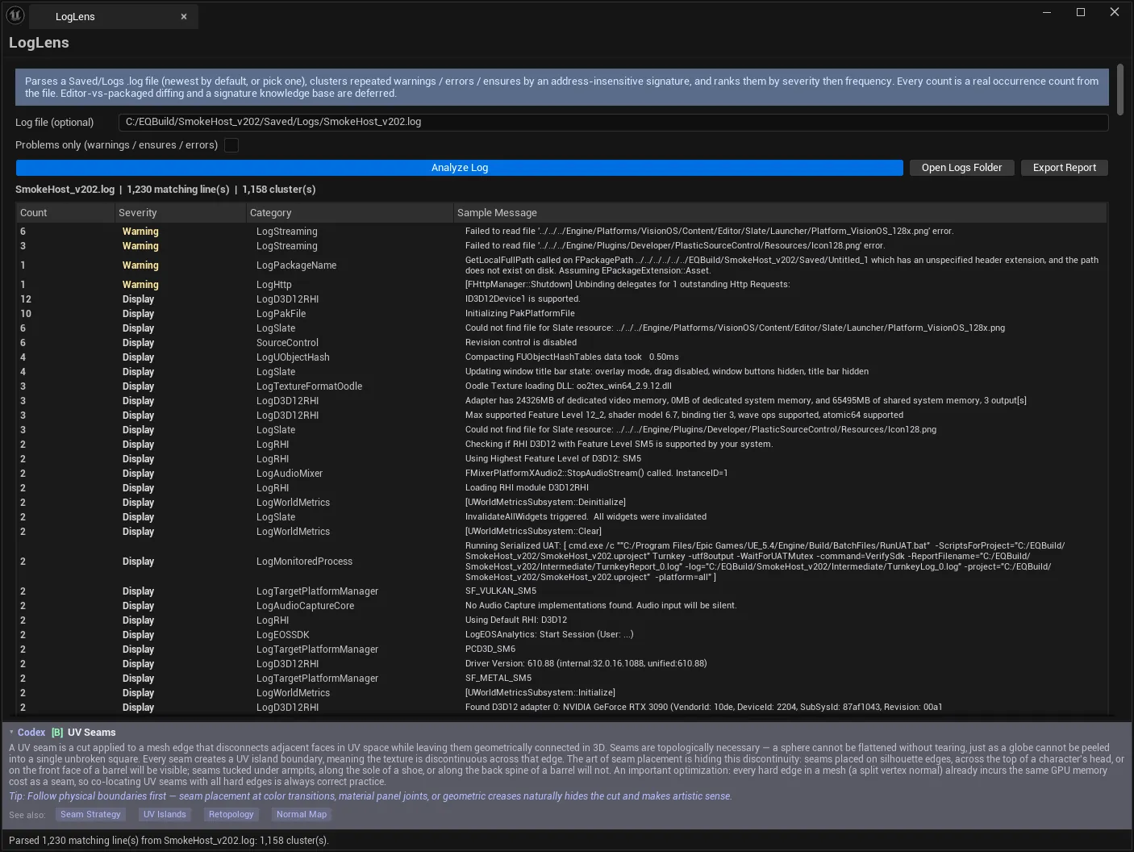Toggle the Problems only checkbox

pos(231,145)
